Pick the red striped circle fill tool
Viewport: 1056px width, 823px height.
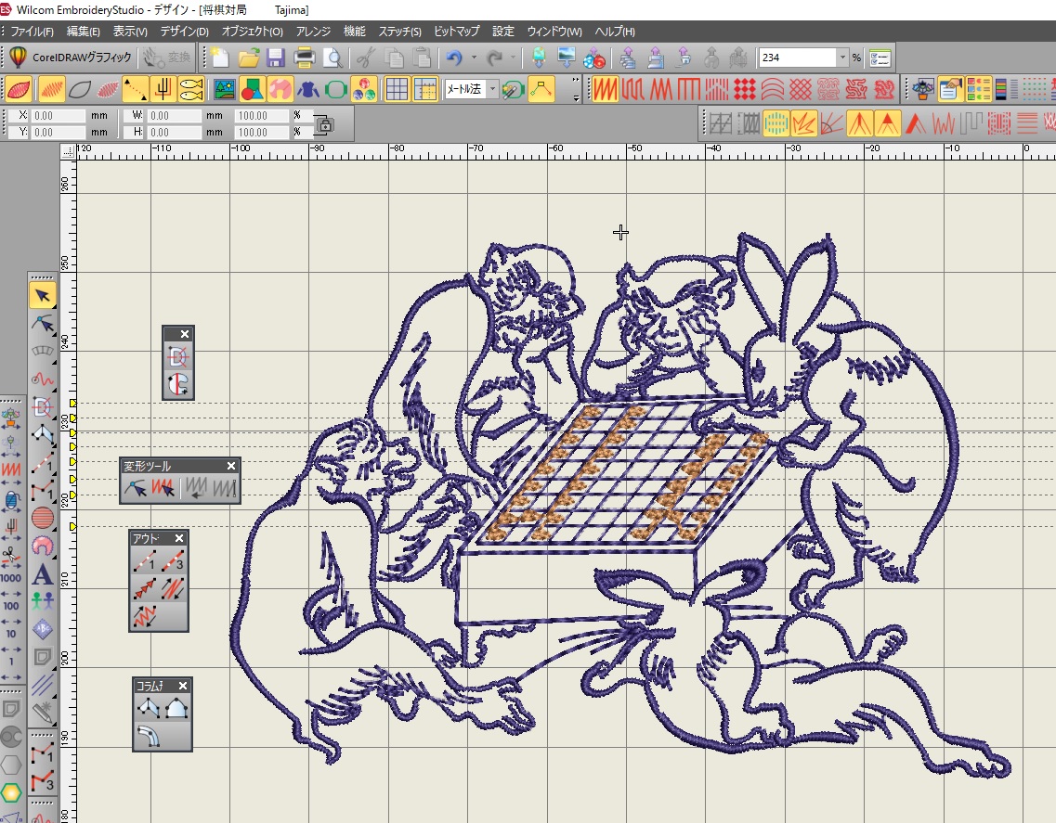tap(43, 518)
